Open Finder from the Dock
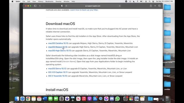 pyautogui.click(x=17, y=99)
